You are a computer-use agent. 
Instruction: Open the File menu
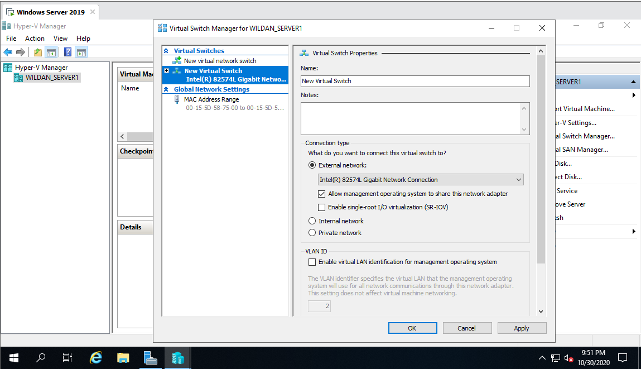coord(11,39)
